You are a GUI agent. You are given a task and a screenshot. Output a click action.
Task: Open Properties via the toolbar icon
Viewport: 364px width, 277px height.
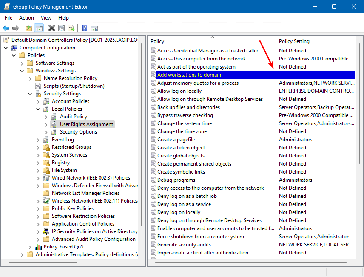click(62, 29)
